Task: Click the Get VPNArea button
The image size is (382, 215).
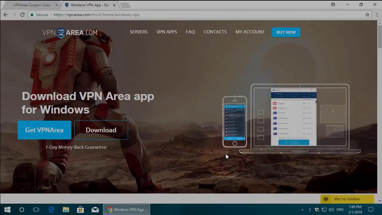Action: (44, 130)
